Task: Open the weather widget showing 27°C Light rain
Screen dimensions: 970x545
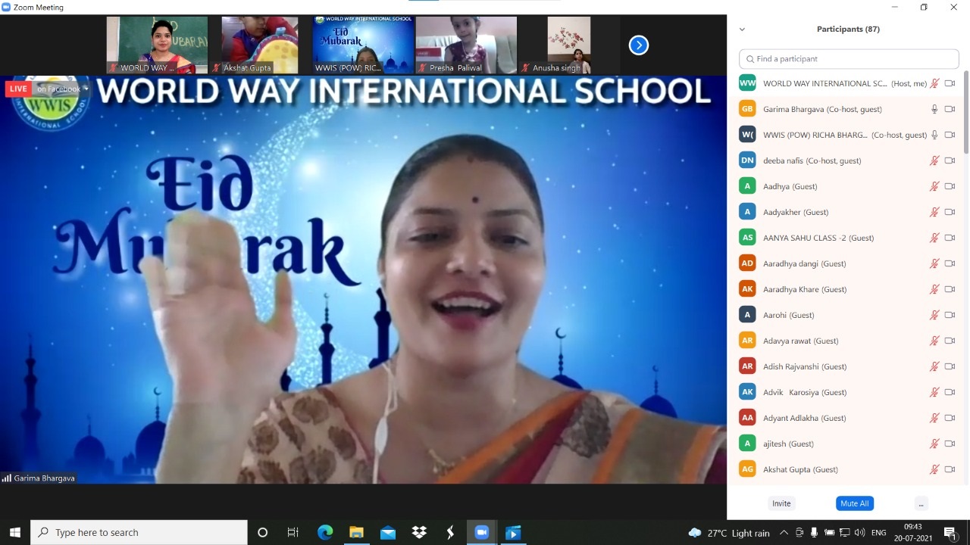Action: (729, 533)
